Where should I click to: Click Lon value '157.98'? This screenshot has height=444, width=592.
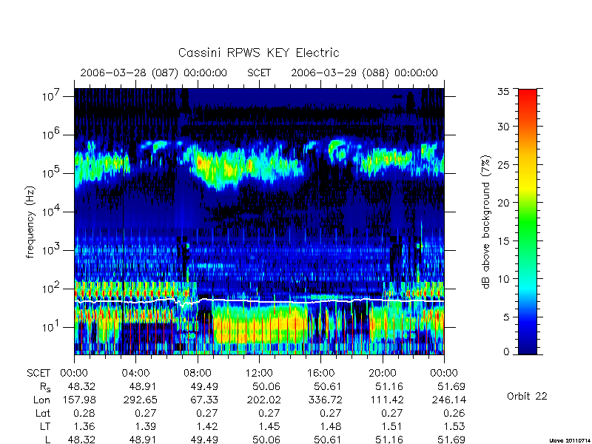[x=79, y=400]
